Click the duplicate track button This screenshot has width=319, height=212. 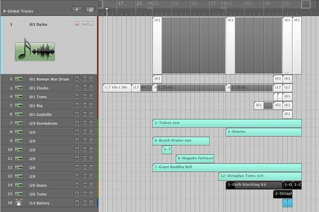(90, 10)
